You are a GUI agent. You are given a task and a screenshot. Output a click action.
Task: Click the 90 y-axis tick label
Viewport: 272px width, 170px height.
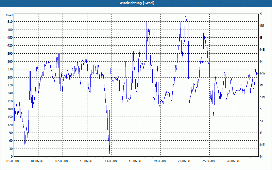(11, 133)
